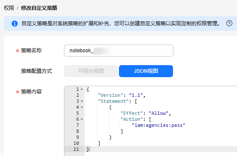The width and height of the screenshot is (237, 156).
Task: Collapse the fold arrow on line 4
Action: coord(82,107)
